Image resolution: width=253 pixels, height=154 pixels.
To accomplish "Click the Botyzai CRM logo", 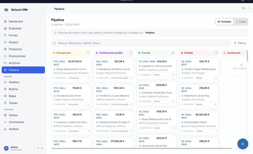I will (6, 10).
